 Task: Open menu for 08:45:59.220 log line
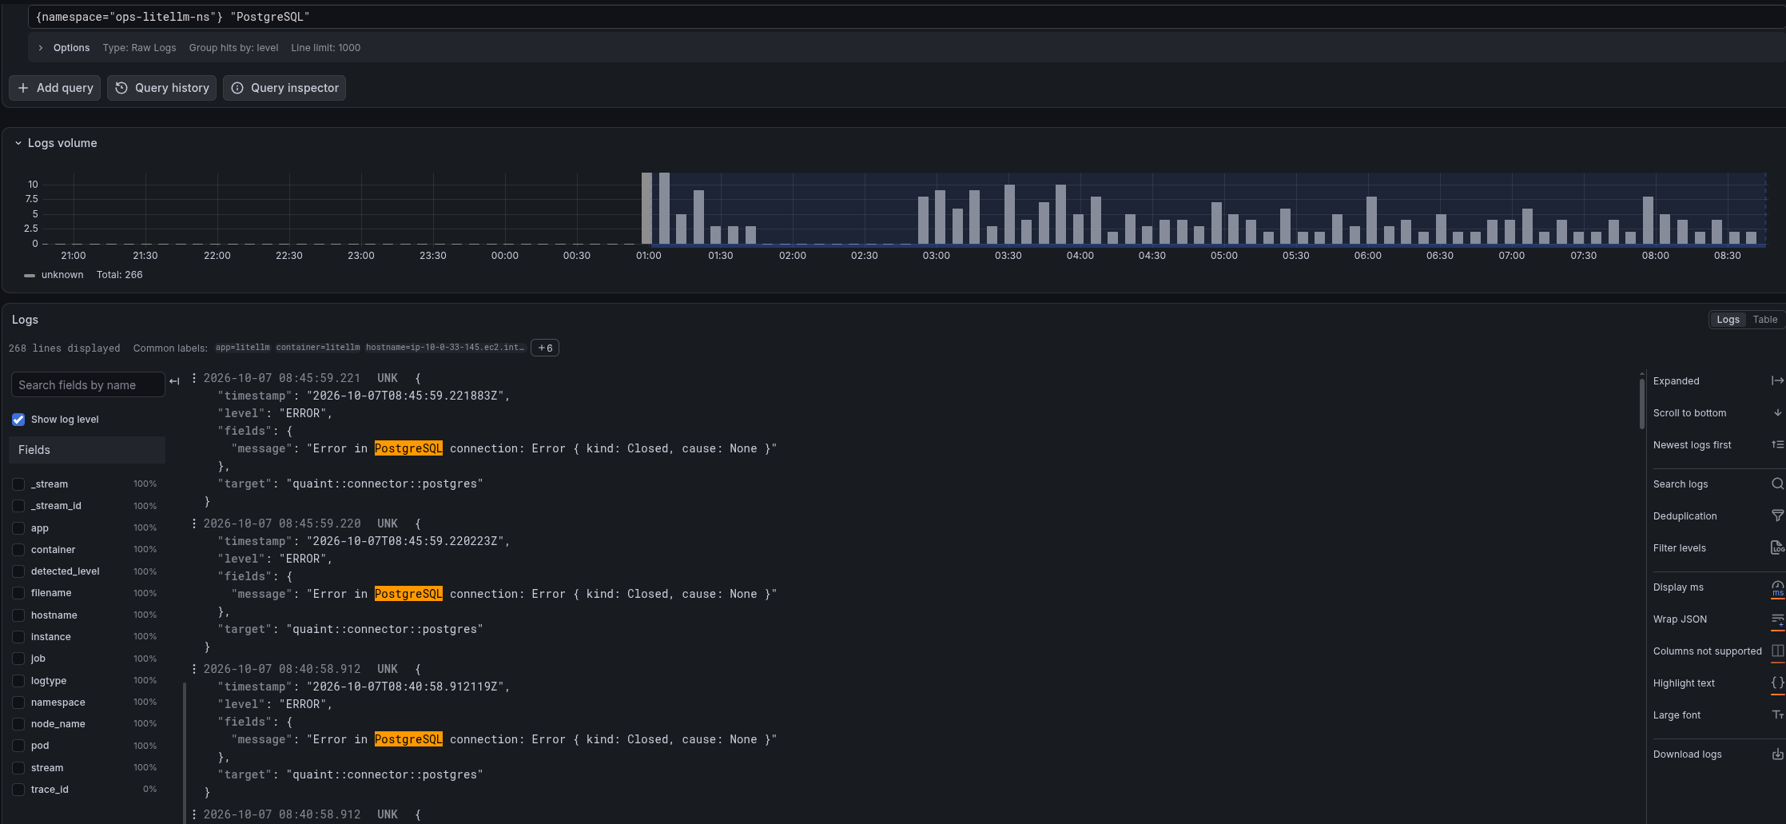point(194,523)
